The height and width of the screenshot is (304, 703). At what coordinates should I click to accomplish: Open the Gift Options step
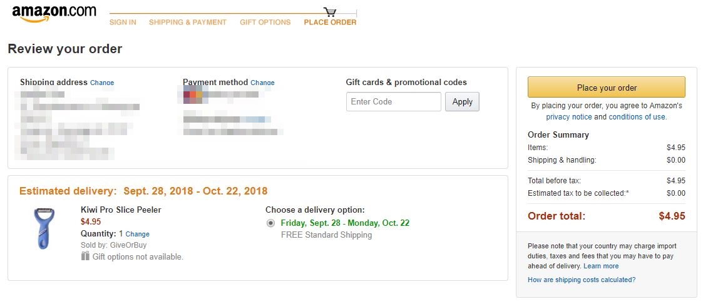[x=265, y=23]
